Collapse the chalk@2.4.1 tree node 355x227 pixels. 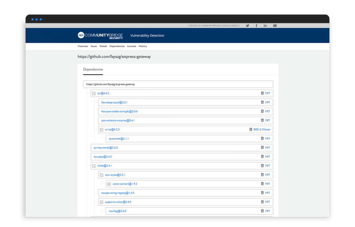(94, 166)
